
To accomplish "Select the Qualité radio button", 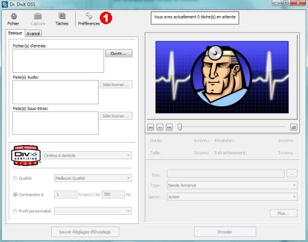I will [x=15, y=178].
